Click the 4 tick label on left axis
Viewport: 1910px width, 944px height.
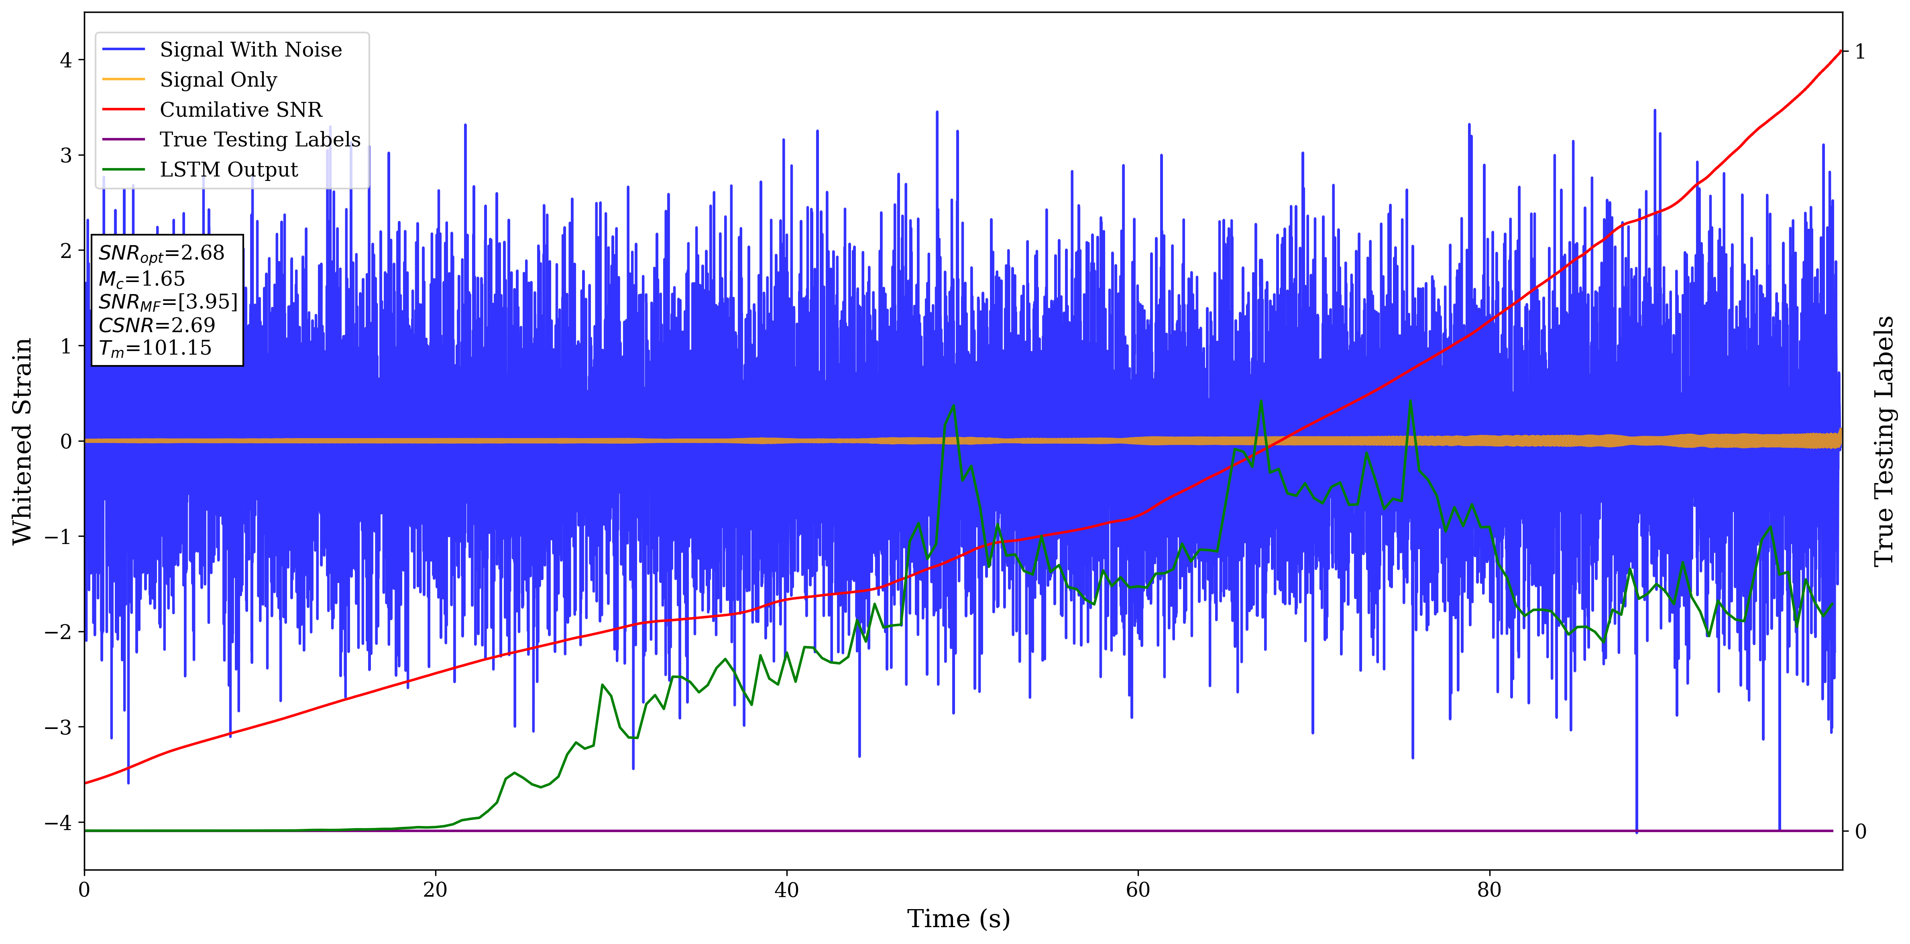tap(66, 60)
